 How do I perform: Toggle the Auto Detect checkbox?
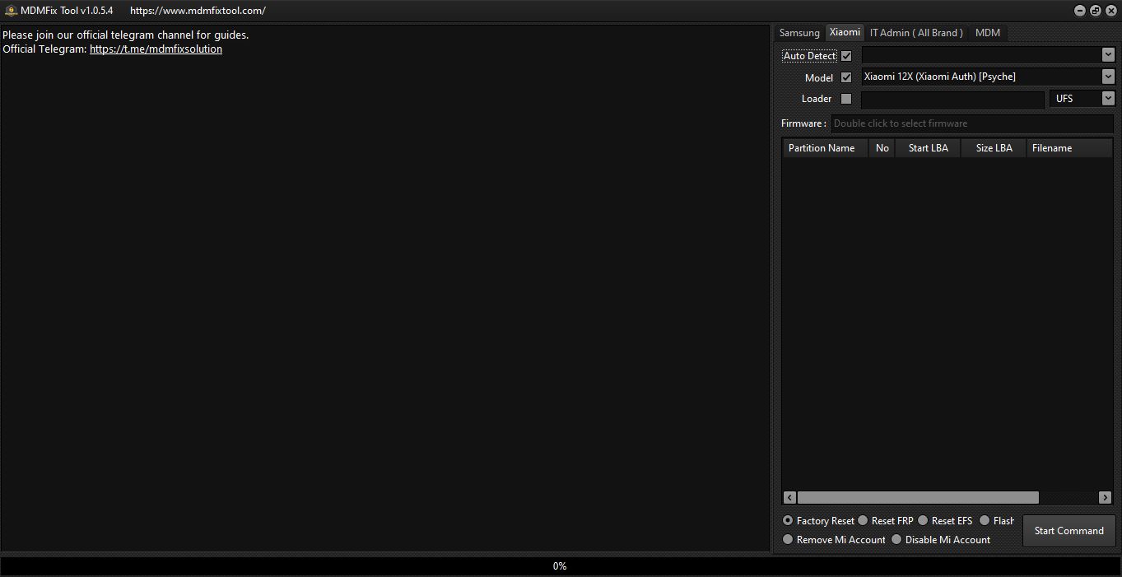click(x=846, y=56)
